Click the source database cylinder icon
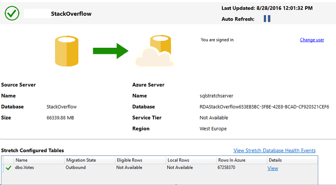 (x=67, y=51)
